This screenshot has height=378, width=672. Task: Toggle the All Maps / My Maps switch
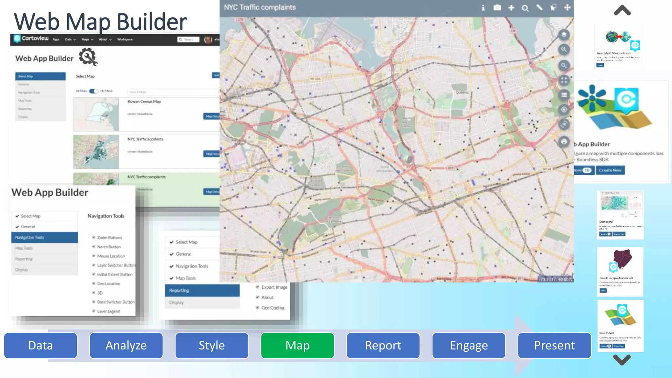(x=94, y=91)
